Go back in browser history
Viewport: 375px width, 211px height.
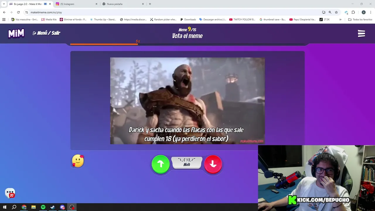pyautogui.click(x=4, y=12)
